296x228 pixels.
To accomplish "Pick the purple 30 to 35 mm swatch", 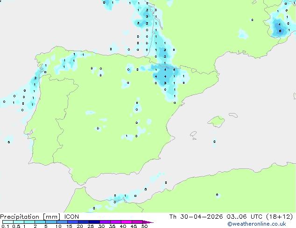I will 105,222.
